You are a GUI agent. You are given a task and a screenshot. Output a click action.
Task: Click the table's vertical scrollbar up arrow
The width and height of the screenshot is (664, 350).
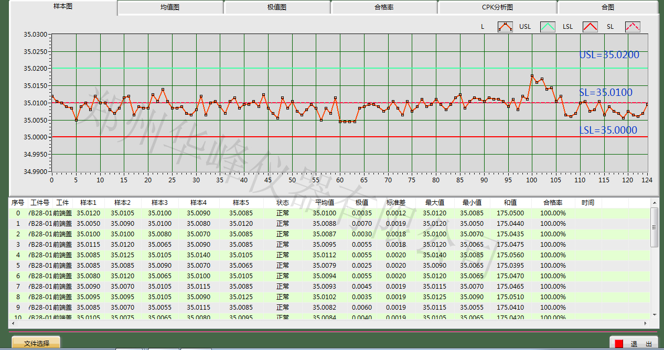654,202
